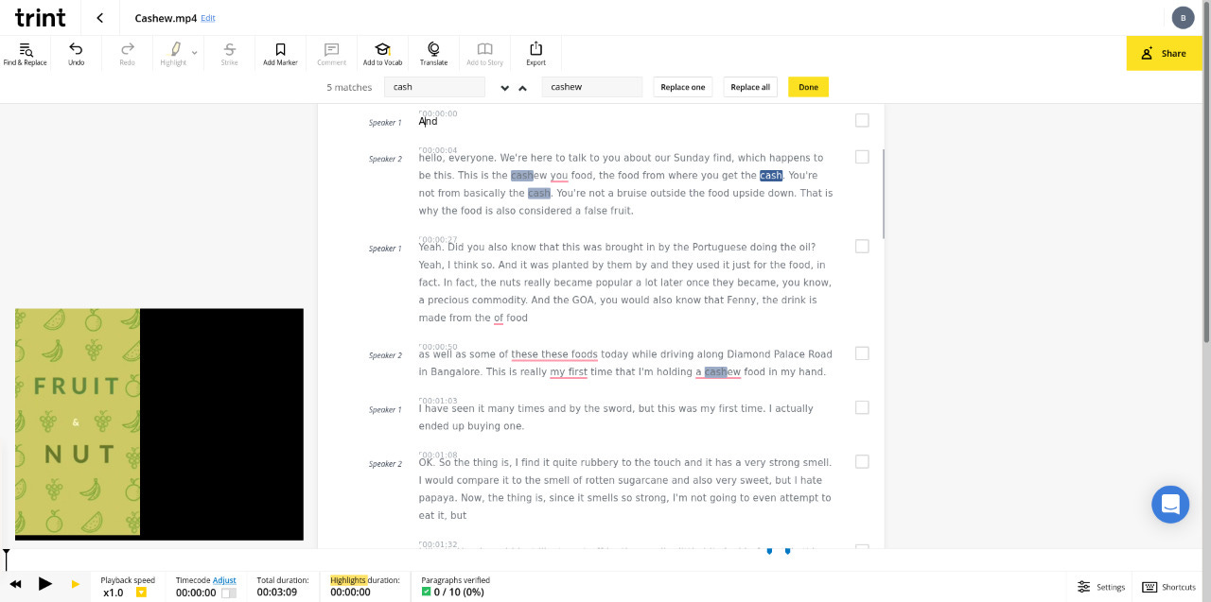Rewind the audio with the double-arrow button
Image resolution: width=1211 pixels, height=602 pixels.
click(x=16, y=585)
